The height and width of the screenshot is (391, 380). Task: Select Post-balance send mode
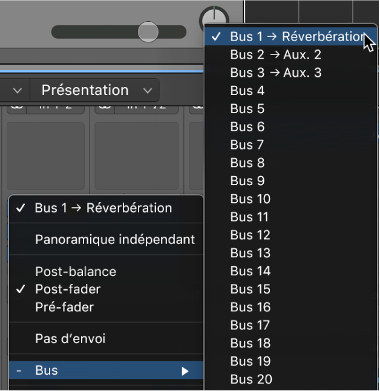tap(75, 271)
